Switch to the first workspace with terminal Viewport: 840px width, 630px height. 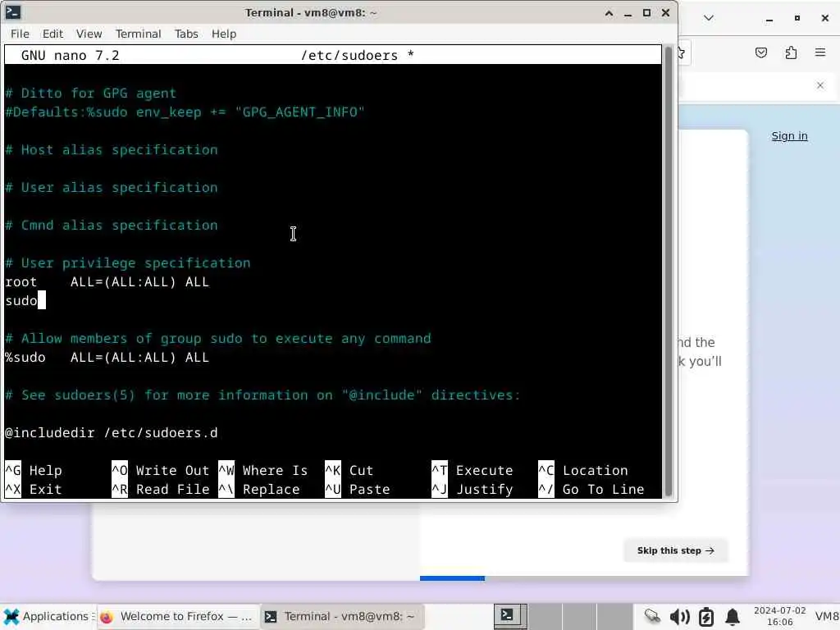(x=510, y=617)
